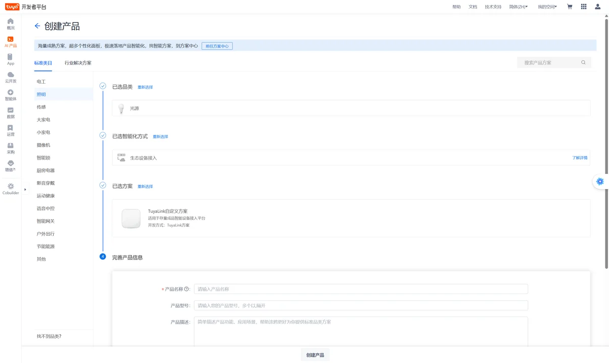Viewport: 609px width, 363px height.
Task: Click the 搜索产品方案 search box
Action: [554, 63]
